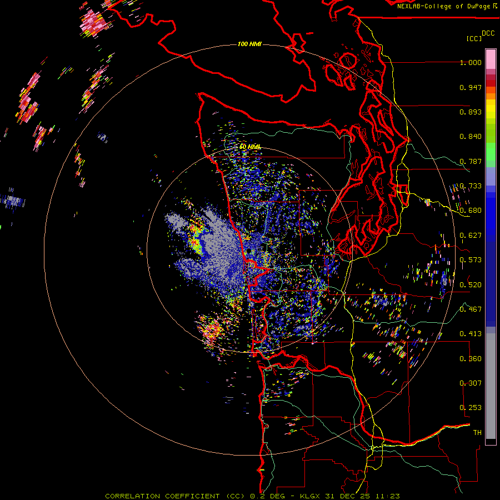Viewport: 500px width, 500px height.
Task: Click the [CC] units label
Action: click(474, 38)
